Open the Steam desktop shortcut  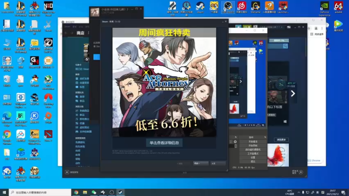click(x=200, y=7)
